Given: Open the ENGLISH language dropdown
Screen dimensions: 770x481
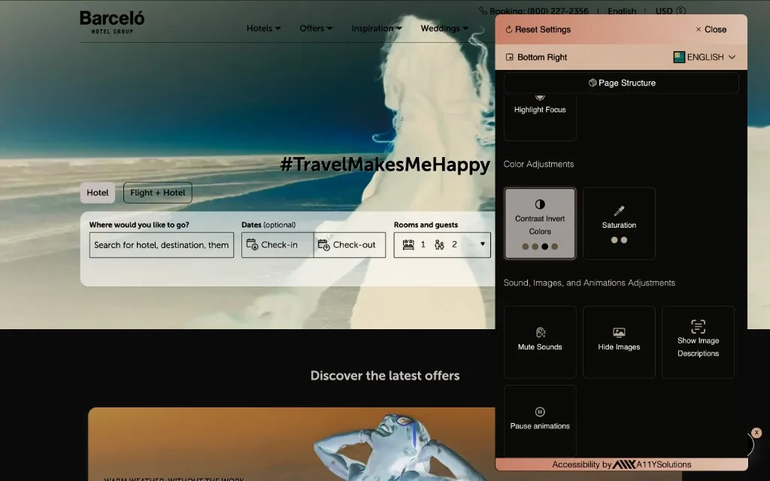Looking at the screenshot, I should tap(705, 57).
